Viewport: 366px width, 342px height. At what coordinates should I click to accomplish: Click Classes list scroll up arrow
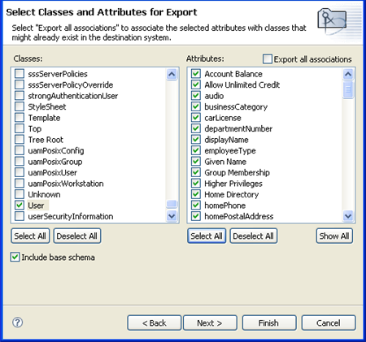click(172, 74)
